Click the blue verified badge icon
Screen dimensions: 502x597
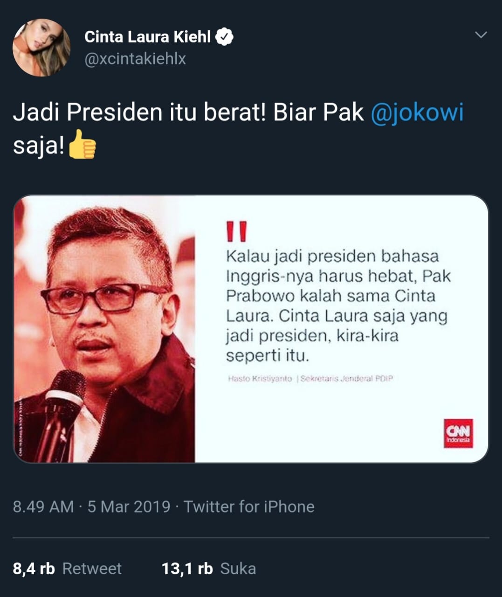point(224,37)
